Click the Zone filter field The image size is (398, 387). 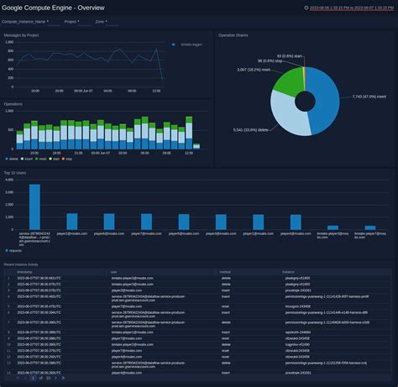click(113, 22)
